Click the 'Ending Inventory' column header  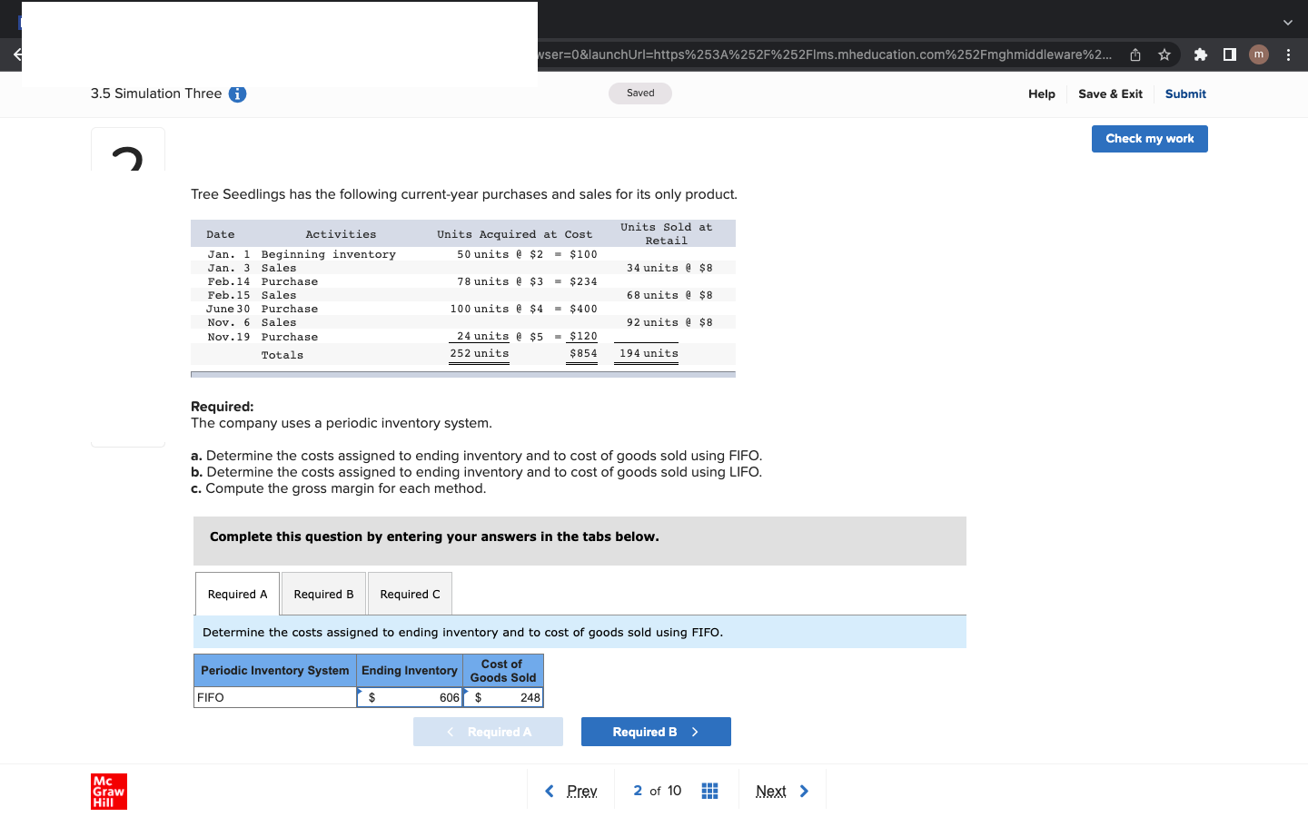coord(410,670)
